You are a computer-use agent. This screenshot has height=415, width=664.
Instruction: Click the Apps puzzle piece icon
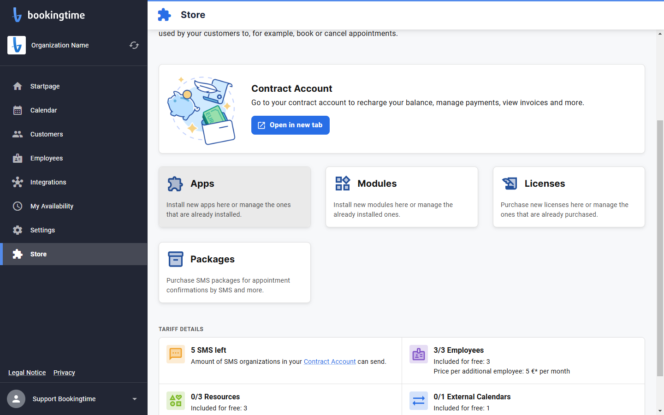pos(175,184)
